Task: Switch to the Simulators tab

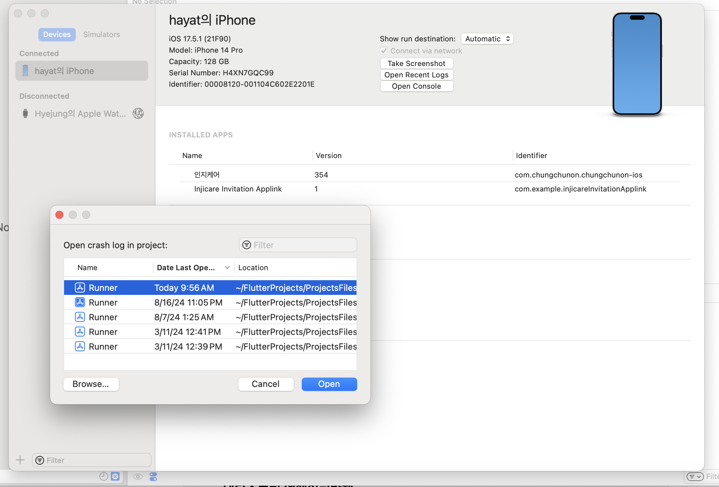Action: point(101,34)
